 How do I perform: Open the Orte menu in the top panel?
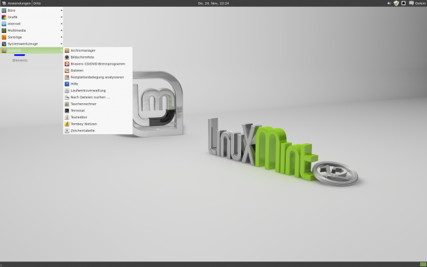(x=37, y=3)
